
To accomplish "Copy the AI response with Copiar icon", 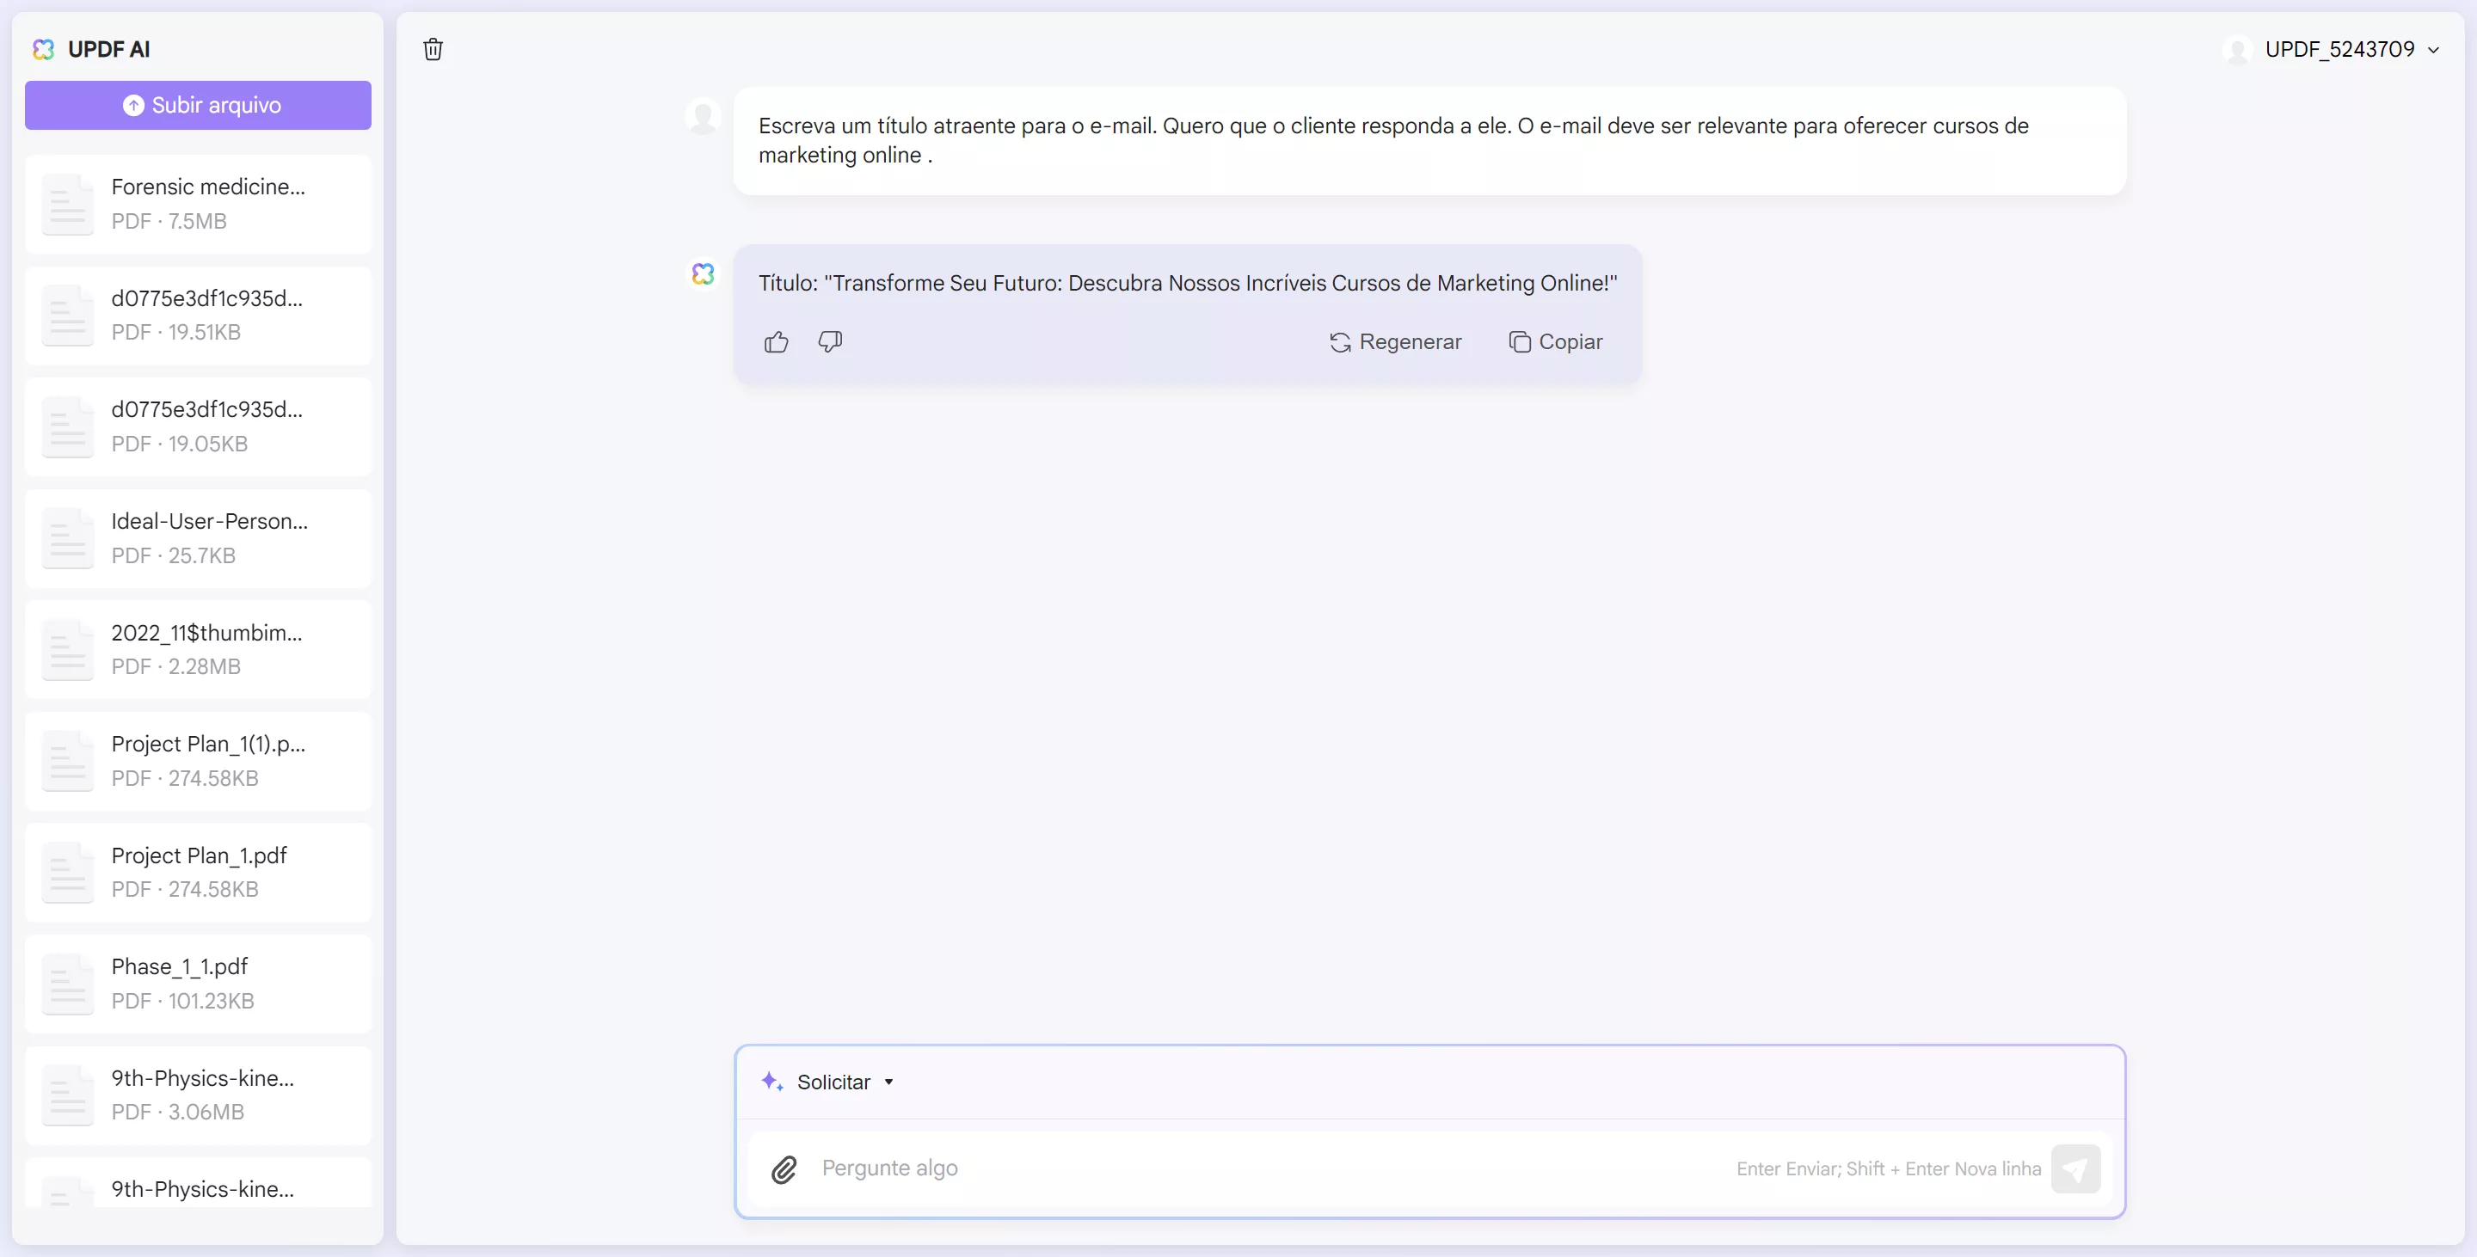I will [x=1521, y=342].
